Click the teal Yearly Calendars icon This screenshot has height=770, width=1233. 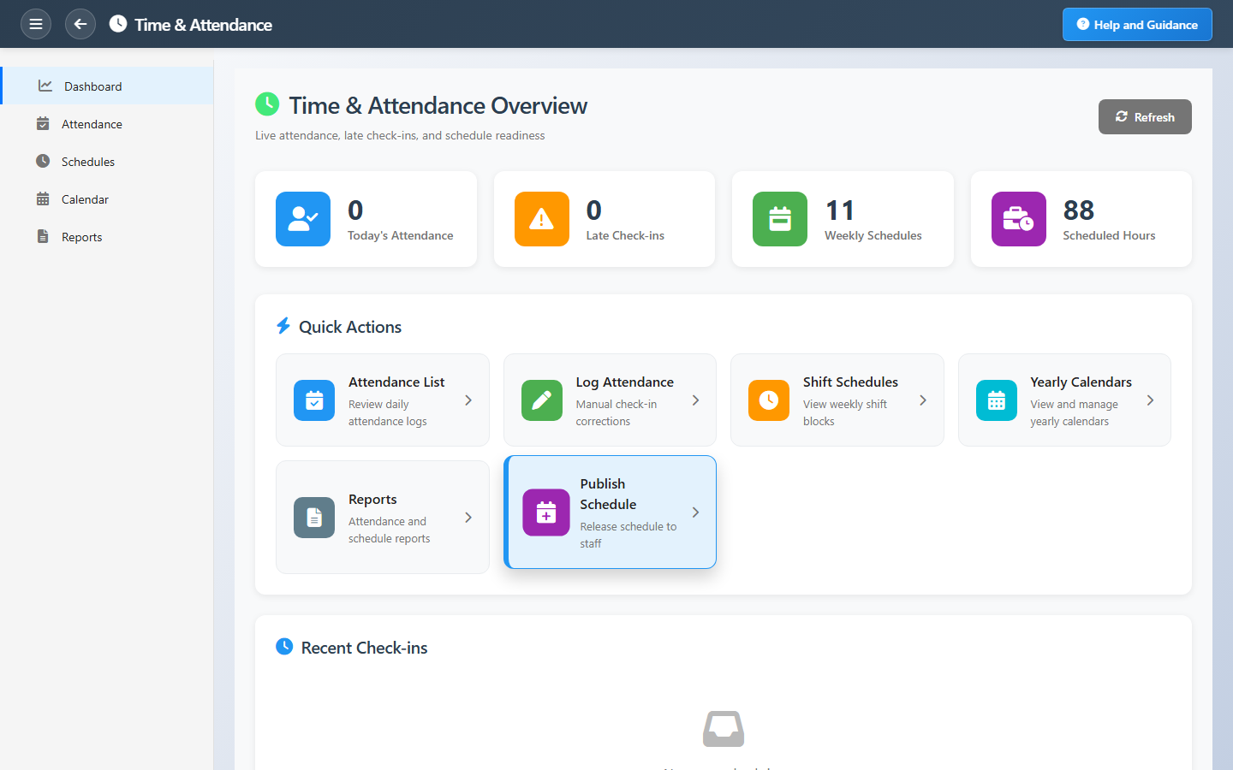[997, 400]
